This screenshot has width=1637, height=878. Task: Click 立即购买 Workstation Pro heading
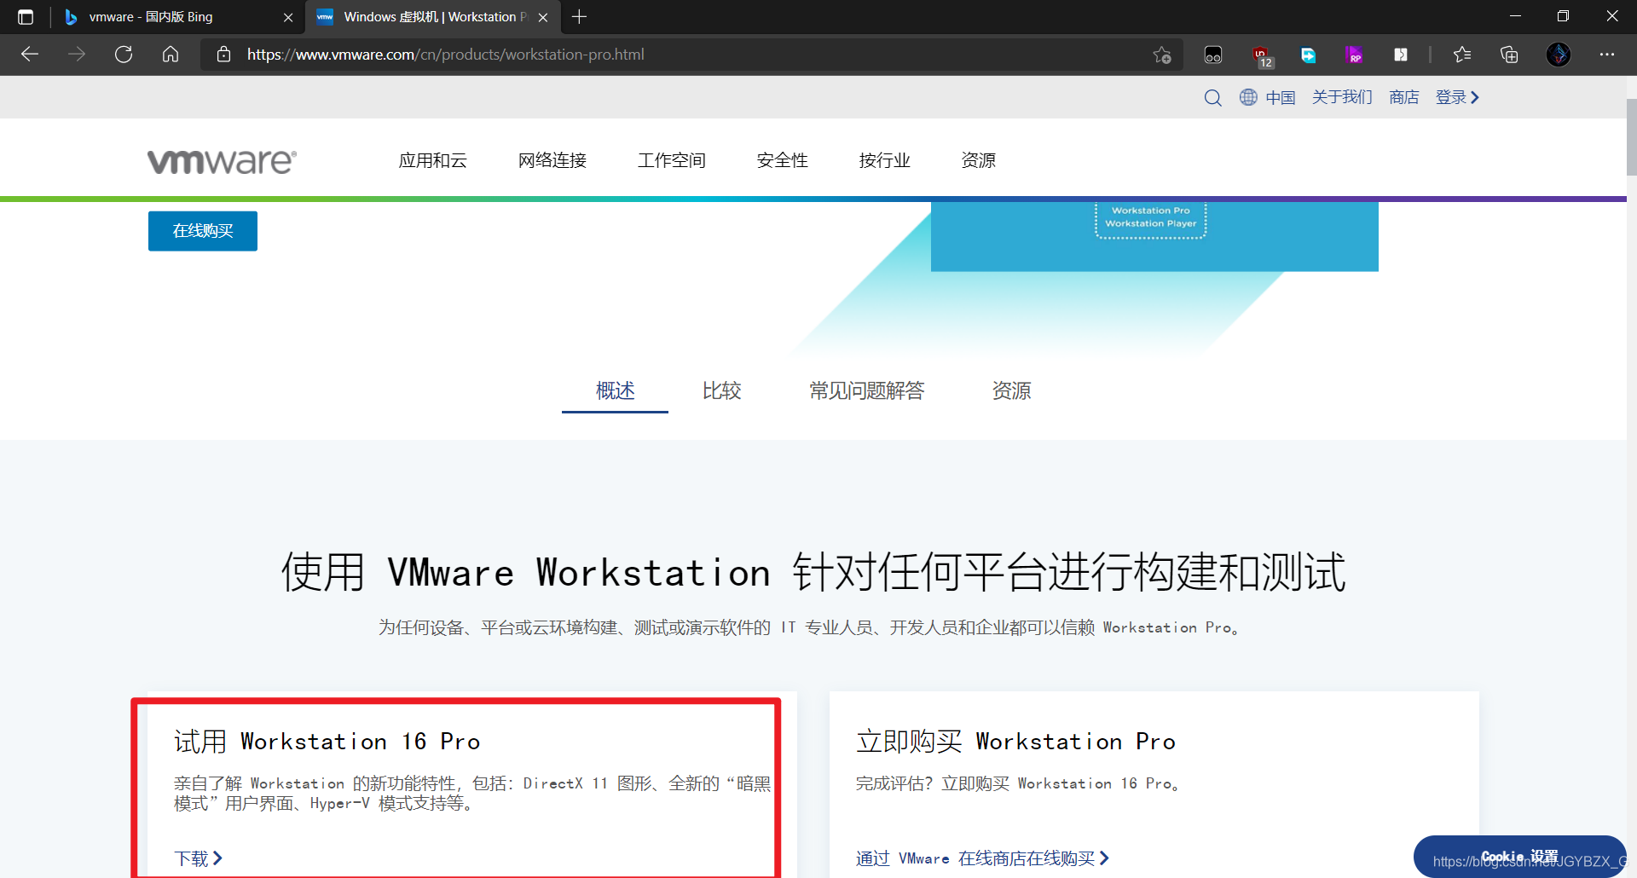[1016, 742]
